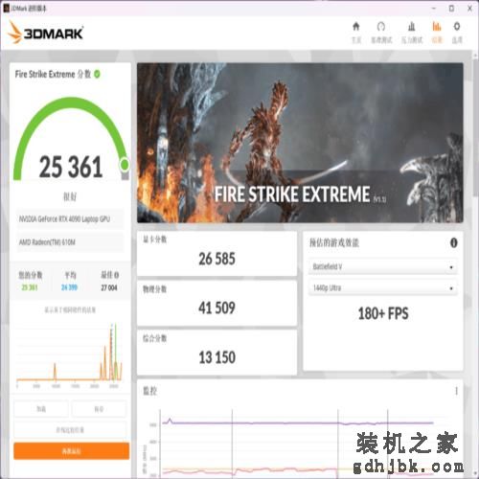This screenshot has height=479, width=479.
Task: Click the combined score 13 150
Action: coord(217,357)
